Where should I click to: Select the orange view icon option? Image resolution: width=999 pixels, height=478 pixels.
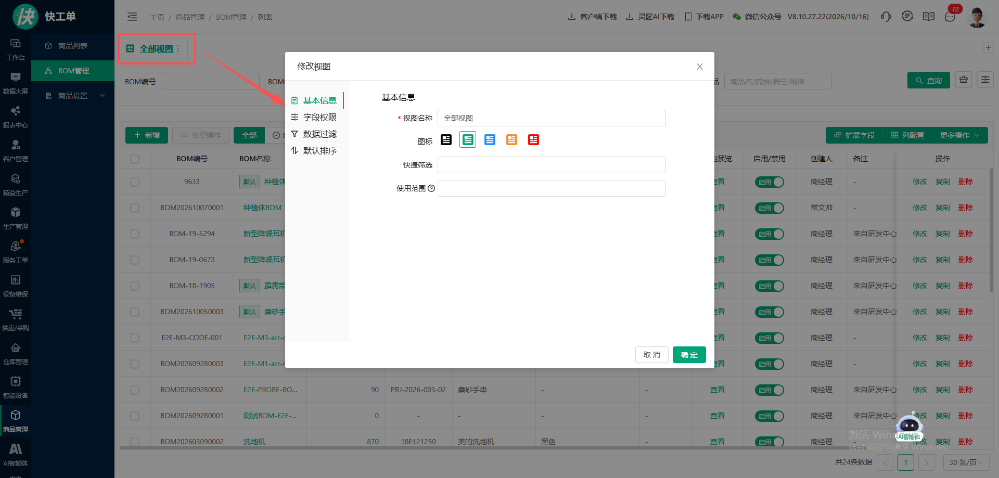click(511, 139)
